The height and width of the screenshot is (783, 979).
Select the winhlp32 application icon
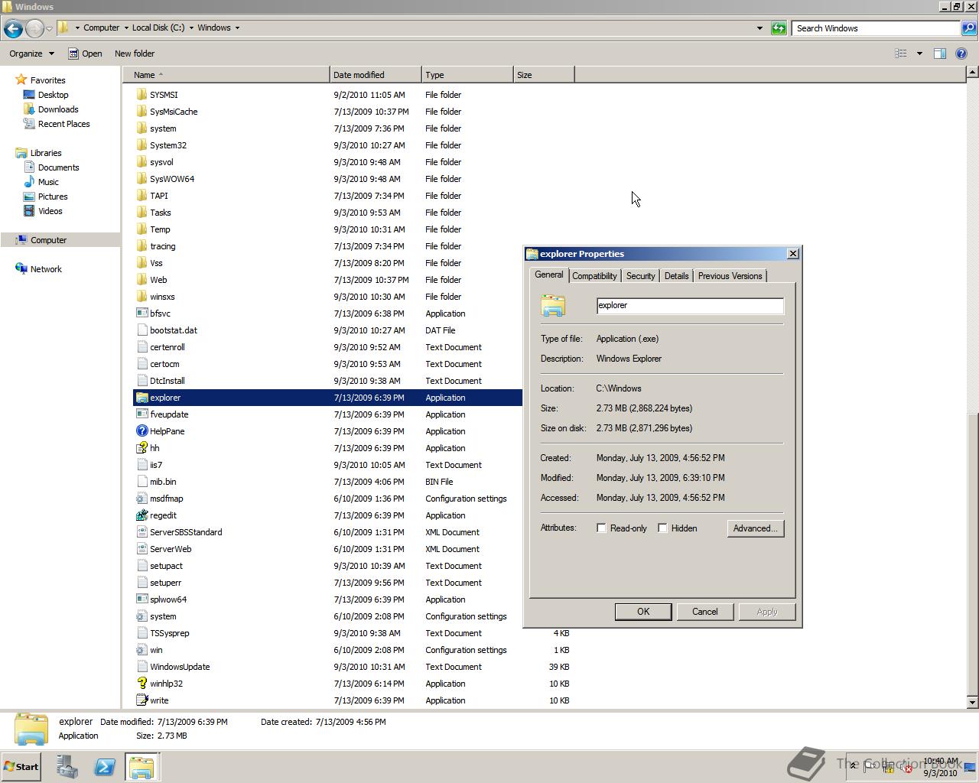click(x=141, y=684)
